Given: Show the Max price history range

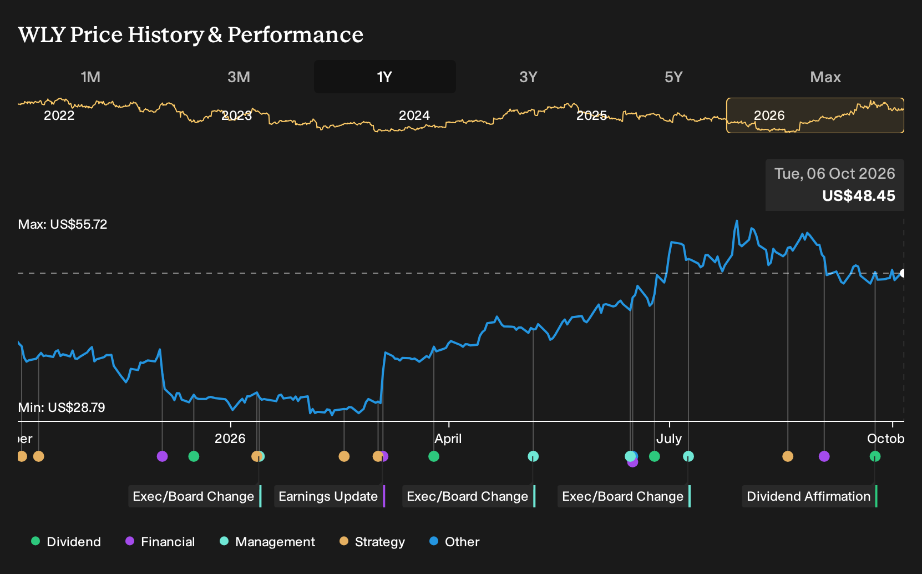Looking at the screenshot, I should [825, 77].
